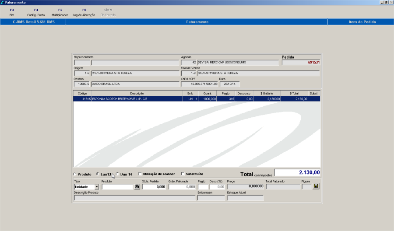Click the Preço field
The image size is (394, 231).
click(x=246, y=186)
